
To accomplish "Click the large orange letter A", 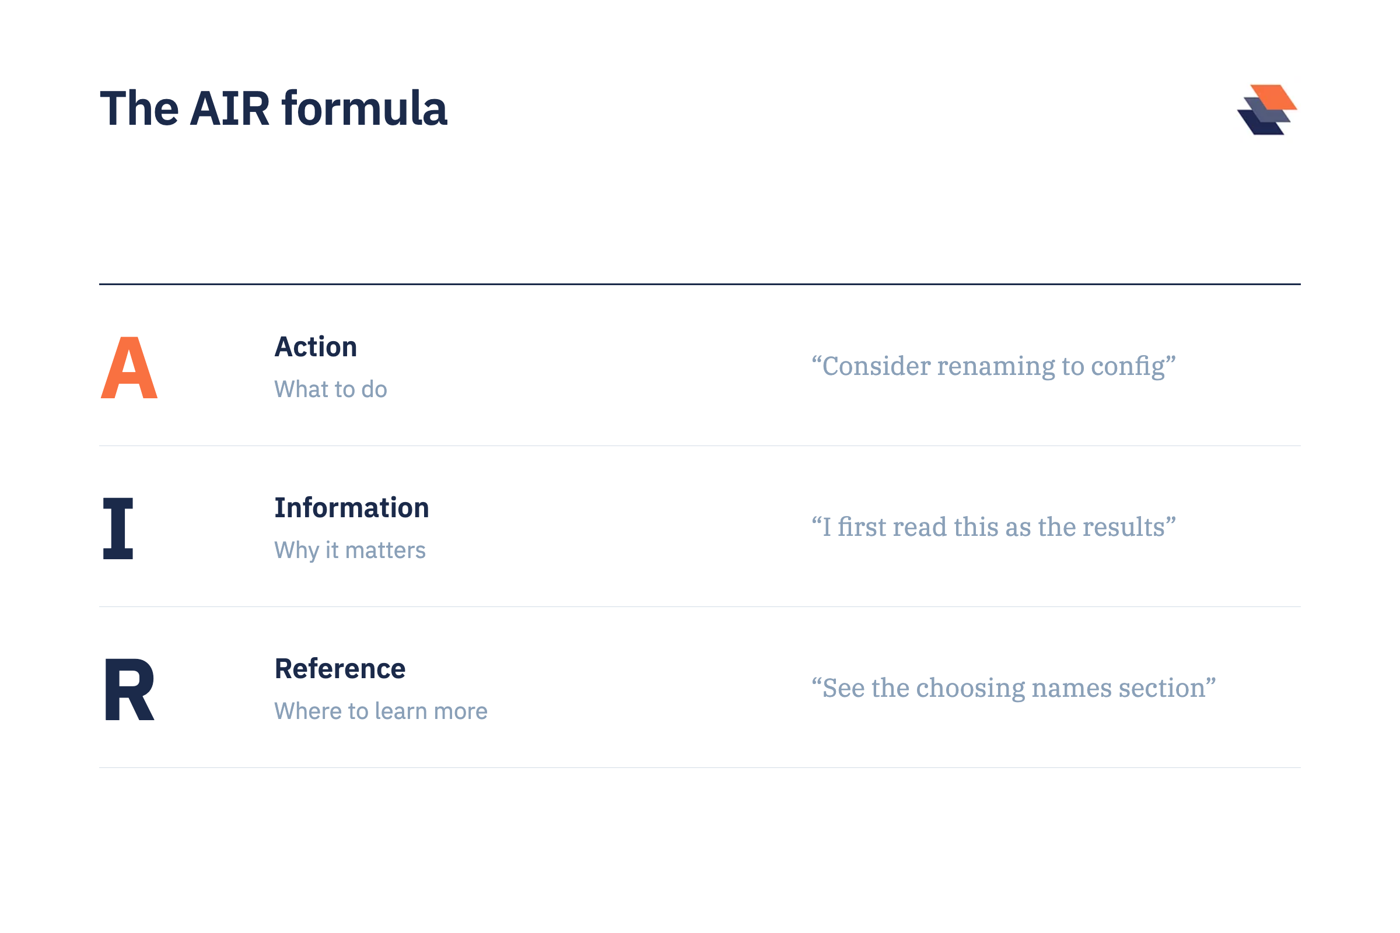I will coord(129,368).
